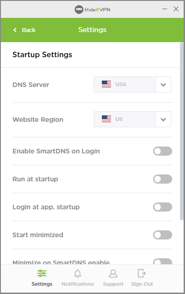Click the Sign Out text label

click(142, 284)
